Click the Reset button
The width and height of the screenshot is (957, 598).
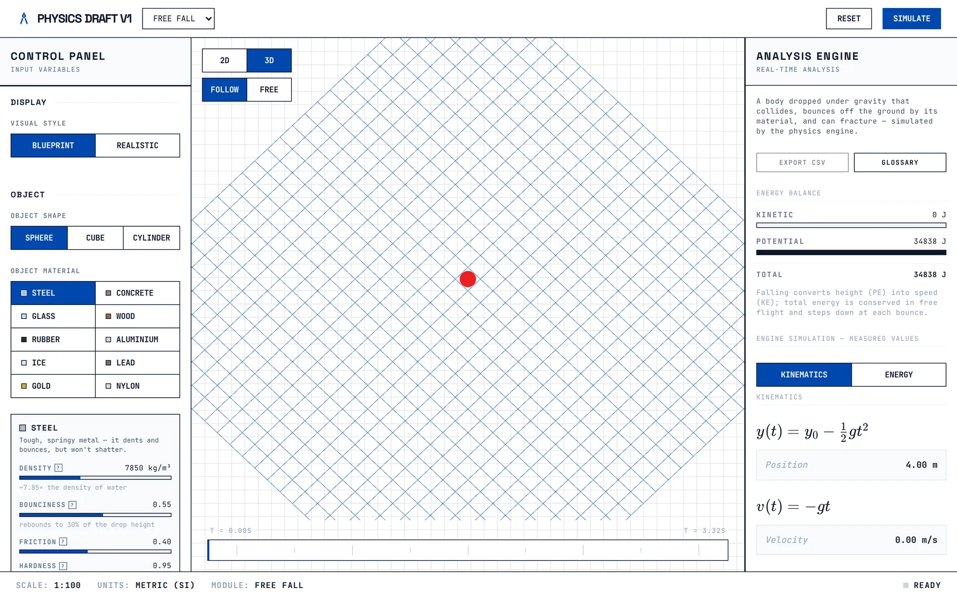point(848,18)
